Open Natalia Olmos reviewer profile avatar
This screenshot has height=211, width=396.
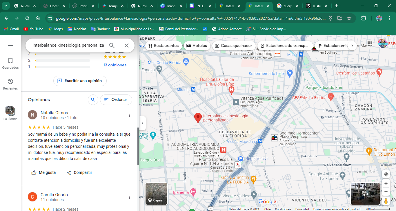(x=32, y=115)
